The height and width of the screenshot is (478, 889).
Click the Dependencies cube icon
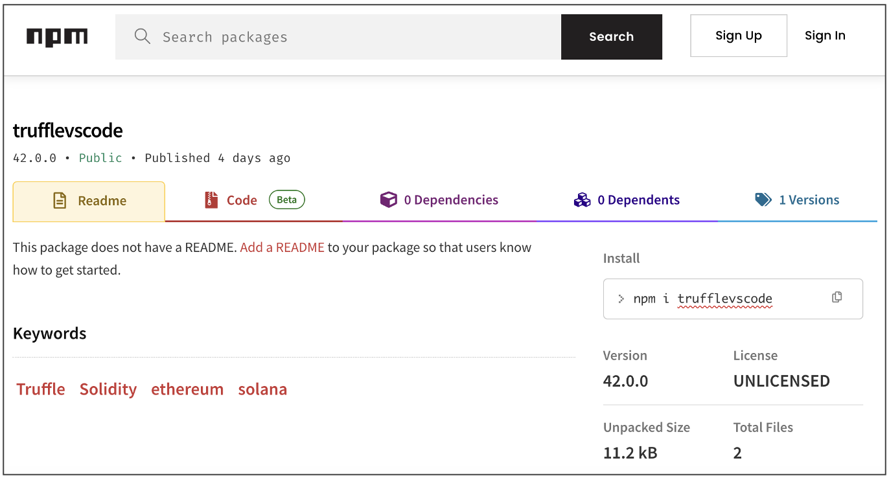389,199
